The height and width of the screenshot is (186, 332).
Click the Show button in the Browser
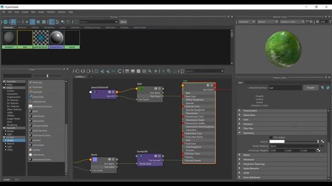tap(123, 22)
